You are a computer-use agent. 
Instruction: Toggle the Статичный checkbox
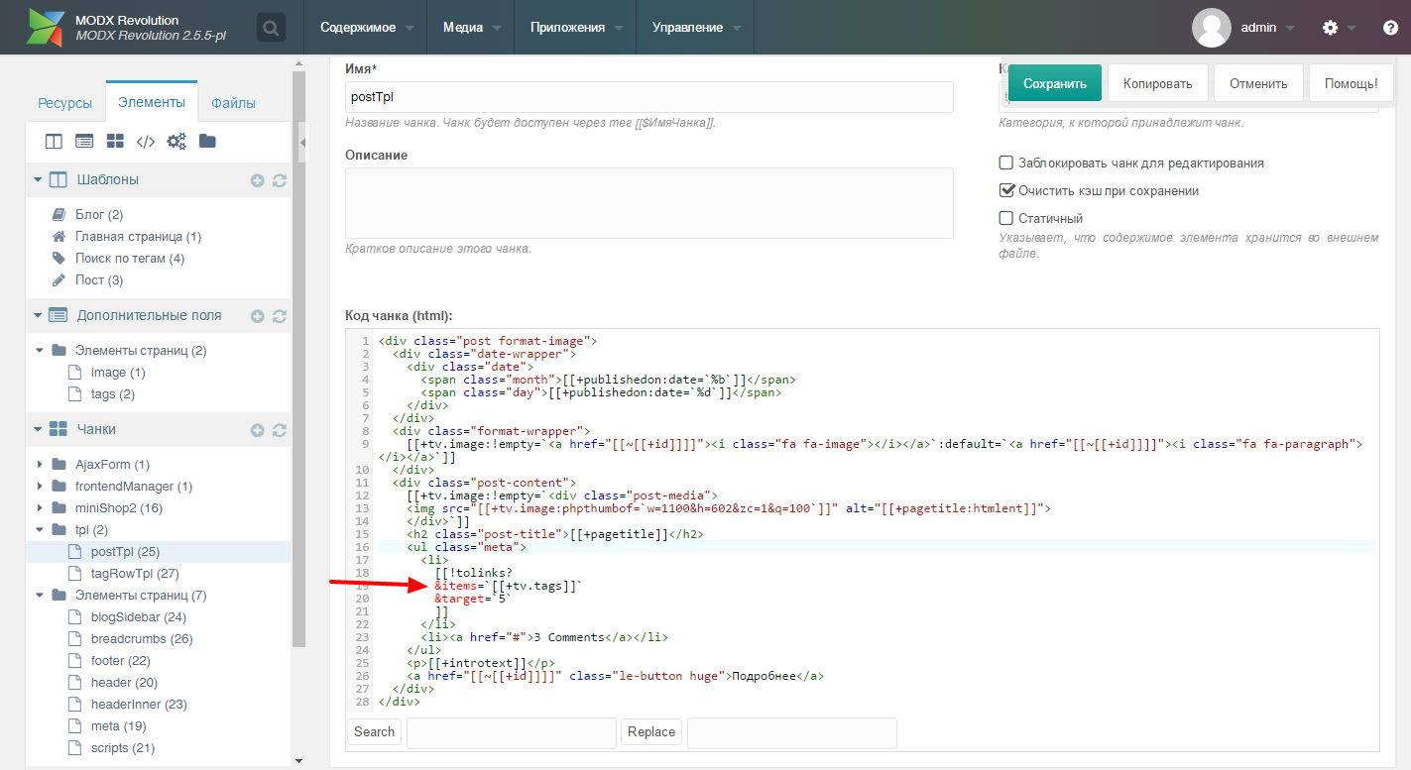point(1005,218)
